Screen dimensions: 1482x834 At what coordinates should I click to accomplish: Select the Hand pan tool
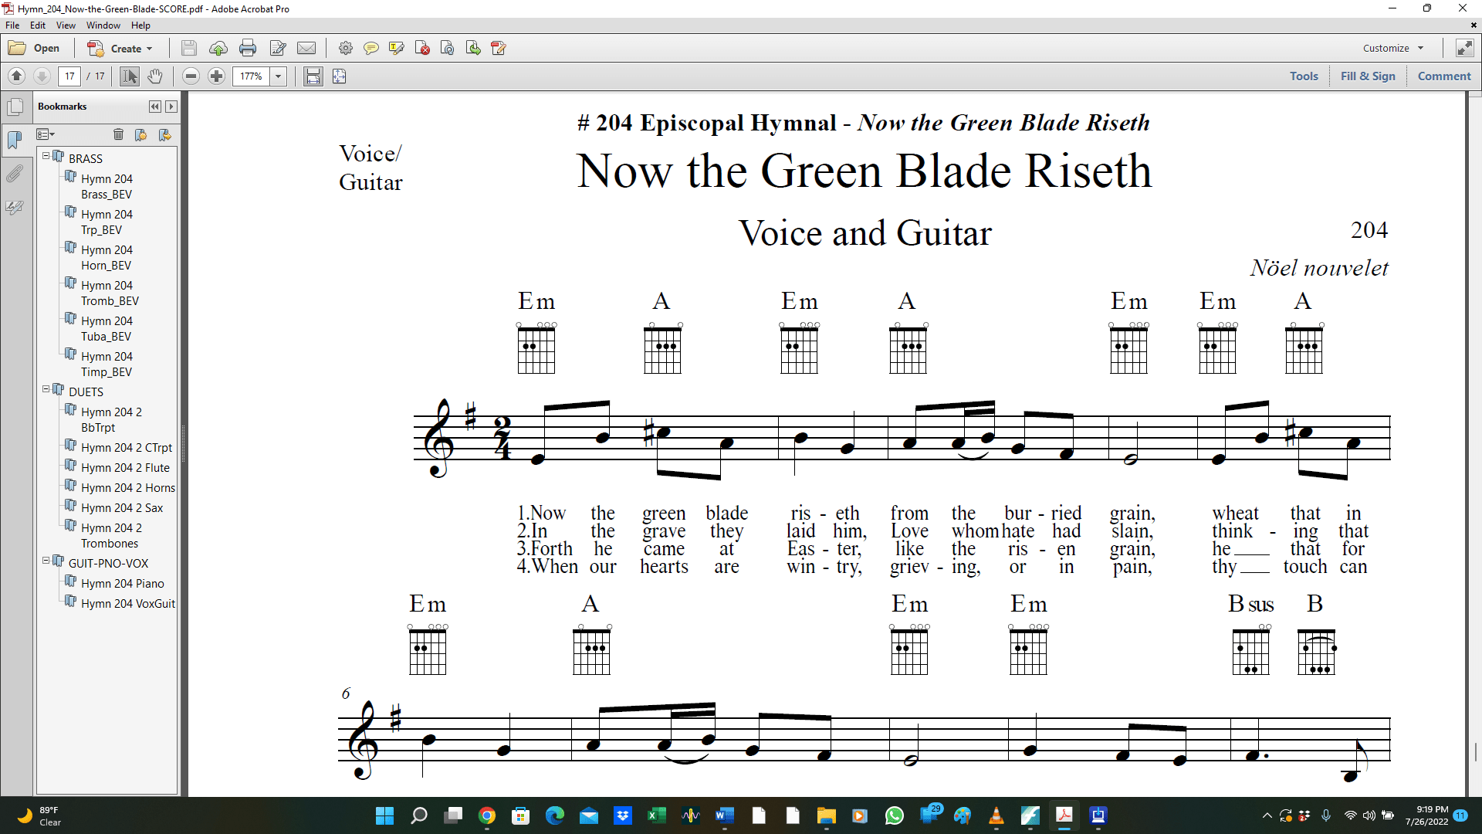(x=155, y=76)
